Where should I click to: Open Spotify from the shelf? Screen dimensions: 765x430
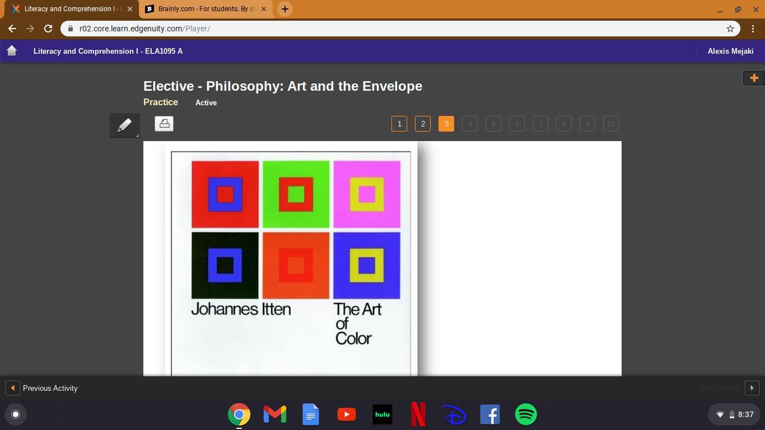pyautogui.click(x=526, y=414)
